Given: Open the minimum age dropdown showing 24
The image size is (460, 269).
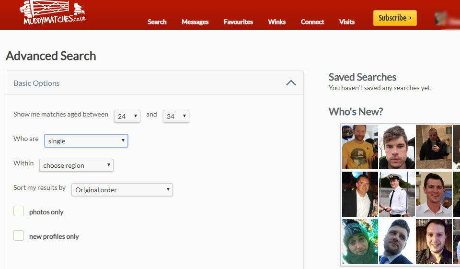Looking at the screenshot, I should click(127, 117).
